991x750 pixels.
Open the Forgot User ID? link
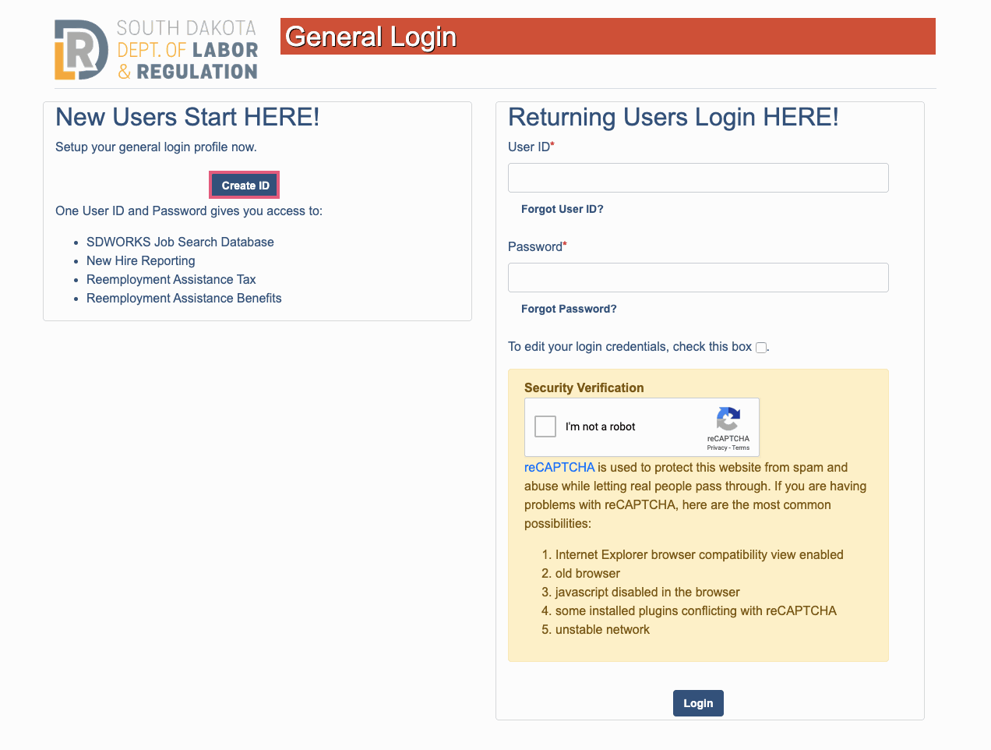click(x=563, y=209)
